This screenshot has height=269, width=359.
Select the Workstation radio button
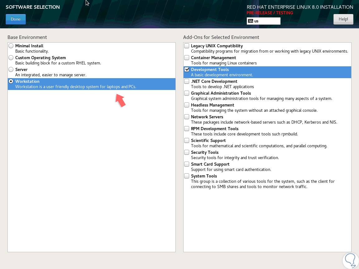click(11, 81)
